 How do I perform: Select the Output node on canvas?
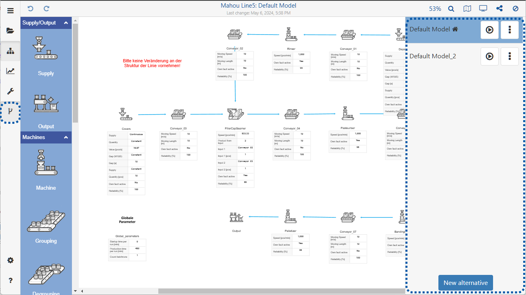point(236,217)
